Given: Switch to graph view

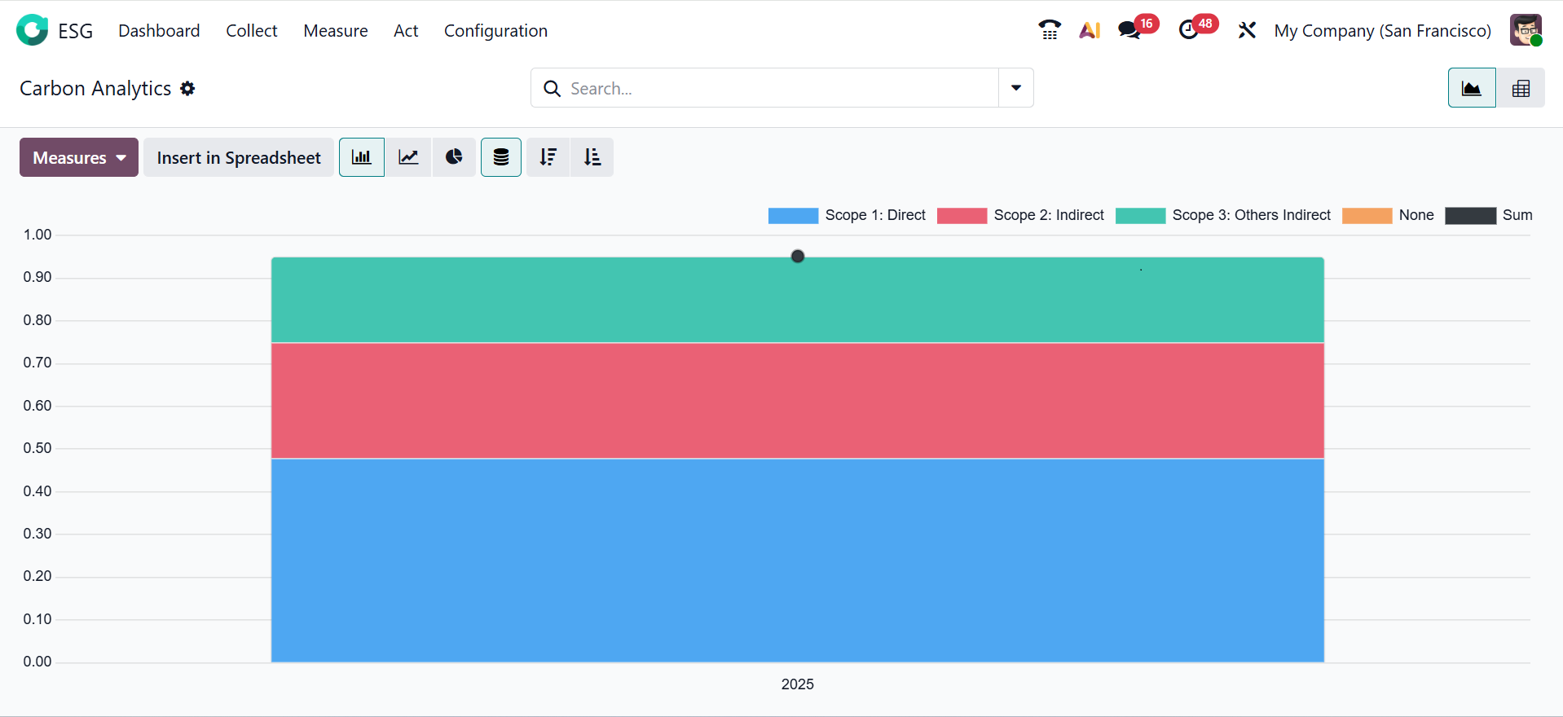Looking at the screenshot, I should pos(1472,88).
